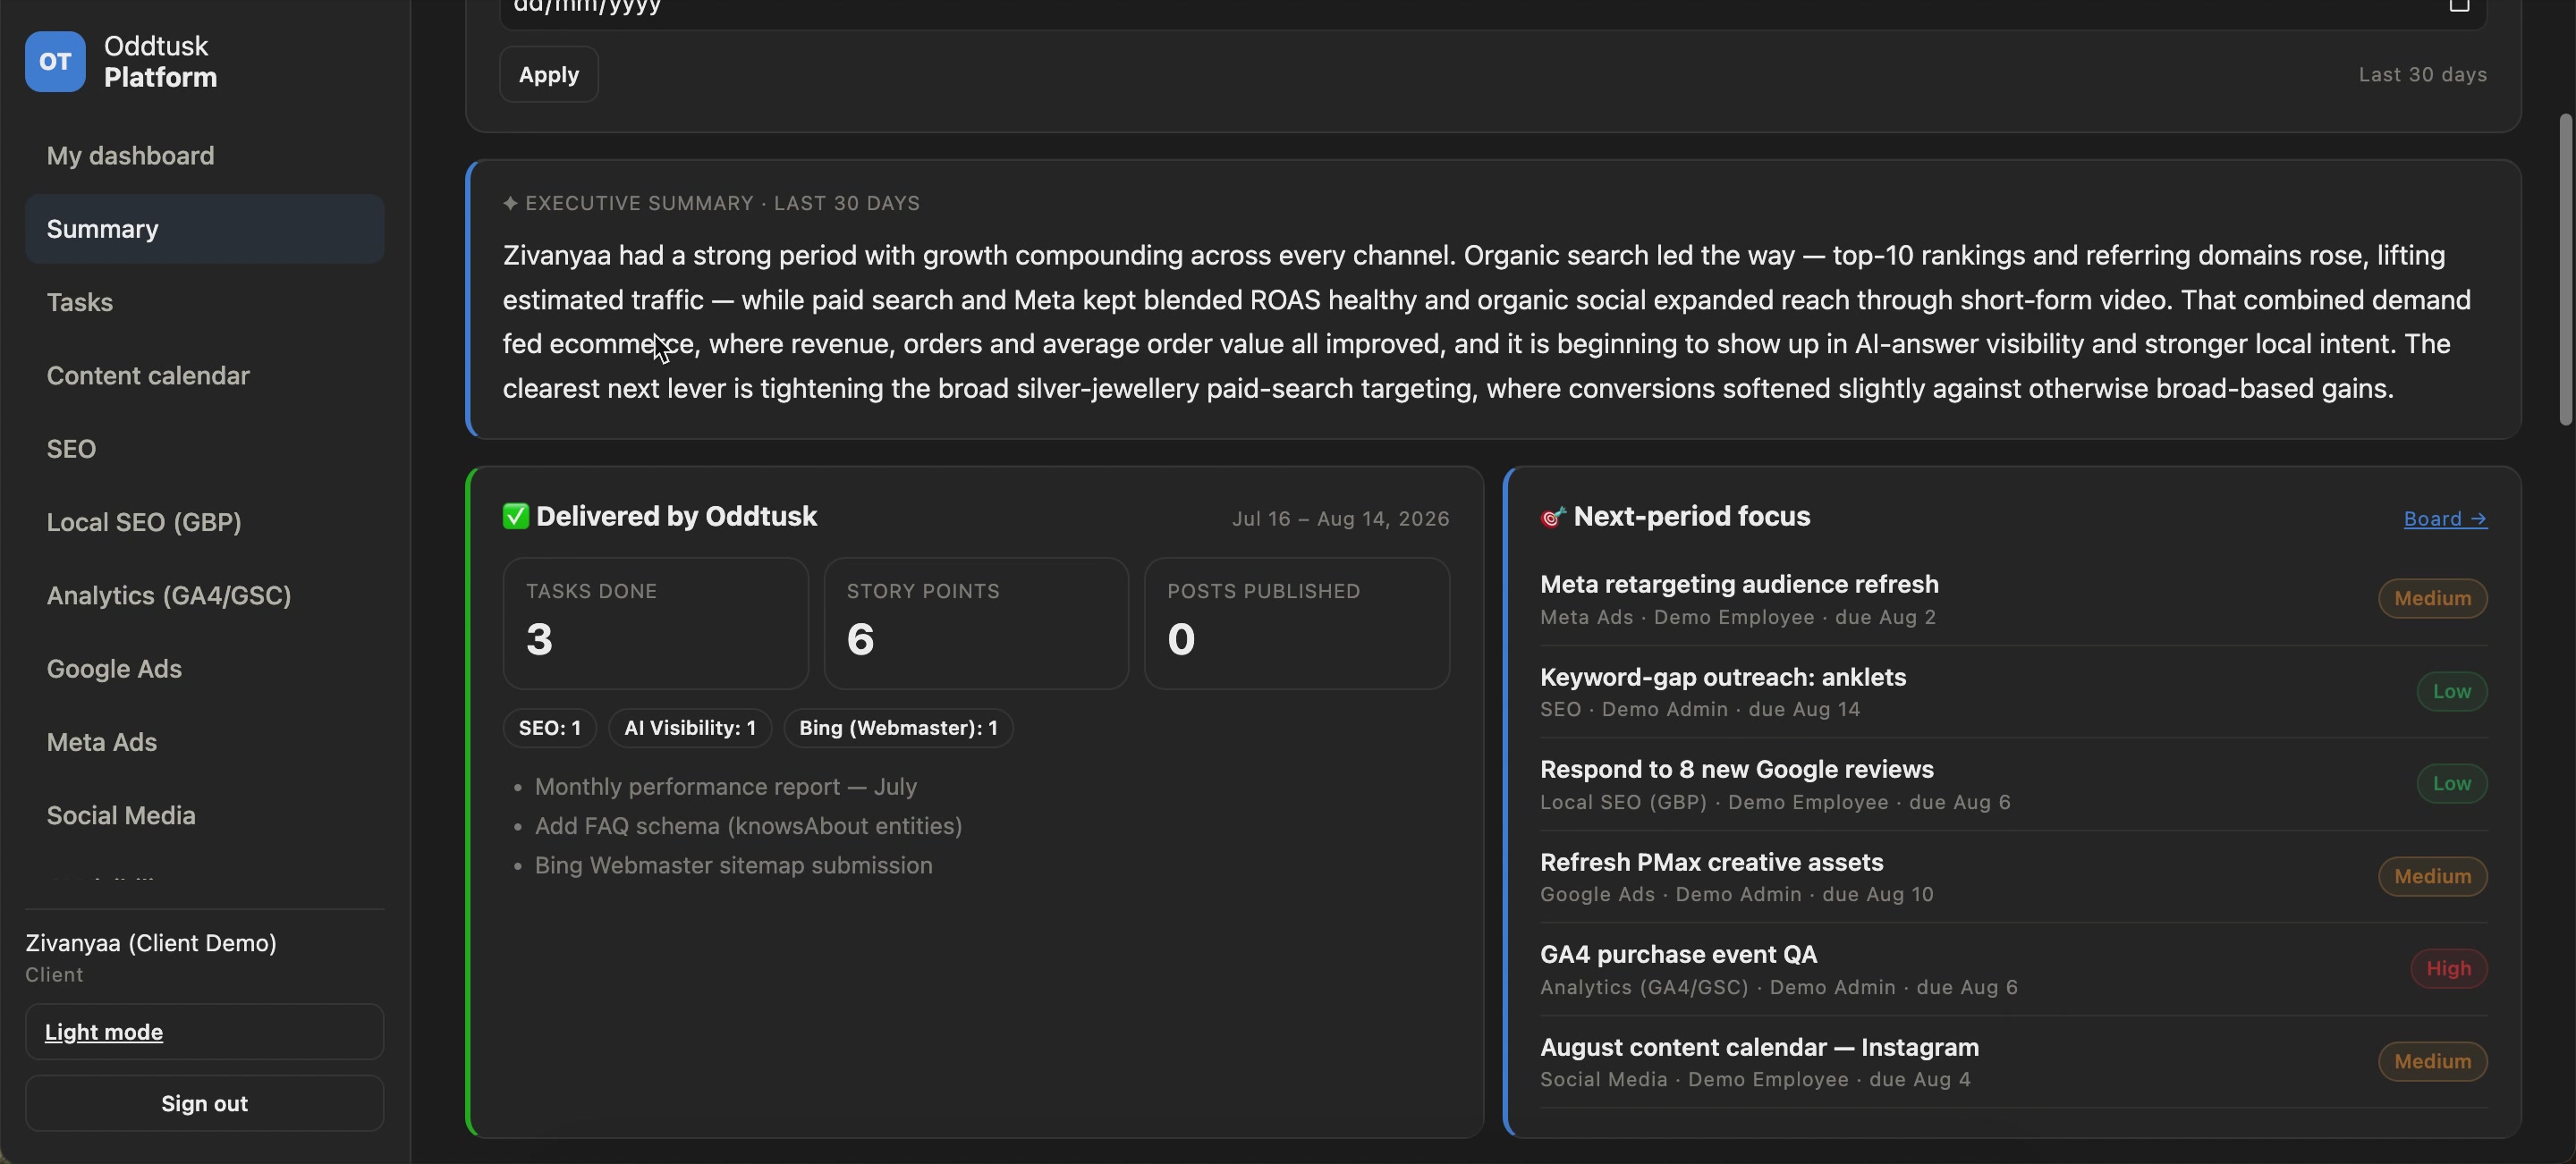Click High badge on GA4 purchase event QA
Screen dimensions: 2576x1164
pos(2449,968)
